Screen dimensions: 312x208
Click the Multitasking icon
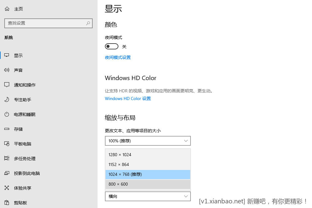tap(7, 158)
